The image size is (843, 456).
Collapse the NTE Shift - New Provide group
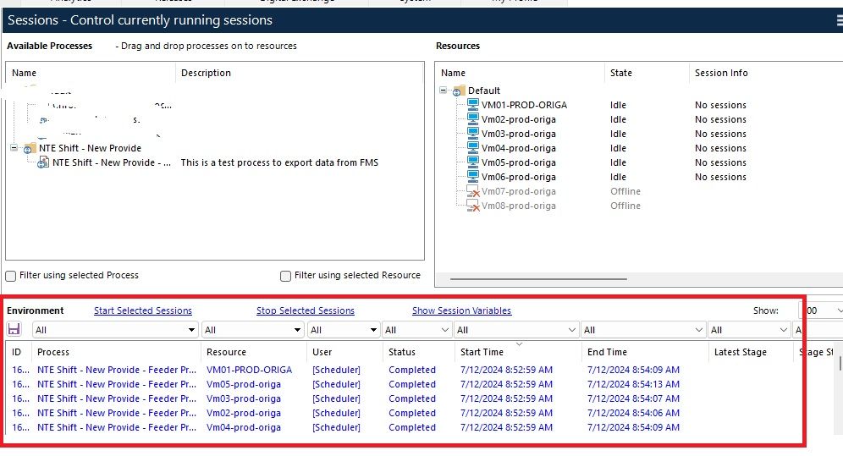[x=14, y=148]
